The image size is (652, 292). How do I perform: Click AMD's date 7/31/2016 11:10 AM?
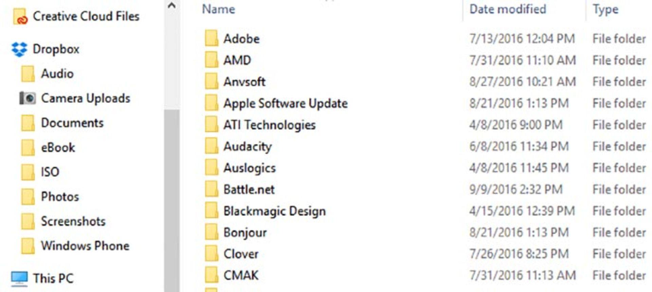click(523, 60)
